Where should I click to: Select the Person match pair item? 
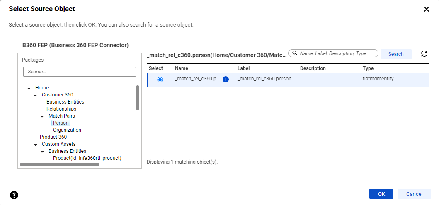point(61,123)
